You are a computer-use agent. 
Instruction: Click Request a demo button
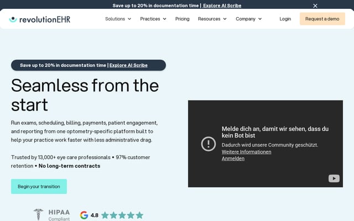click(x=322, y=19)
